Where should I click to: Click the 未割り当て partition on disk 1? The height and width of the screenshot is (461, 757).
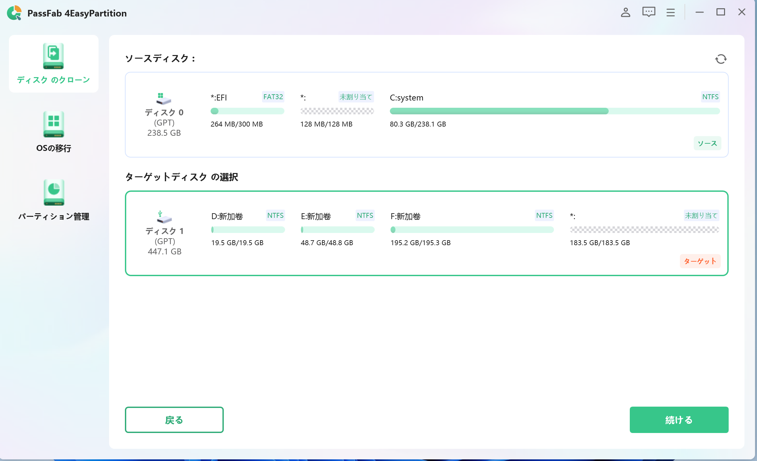point(645,229)
